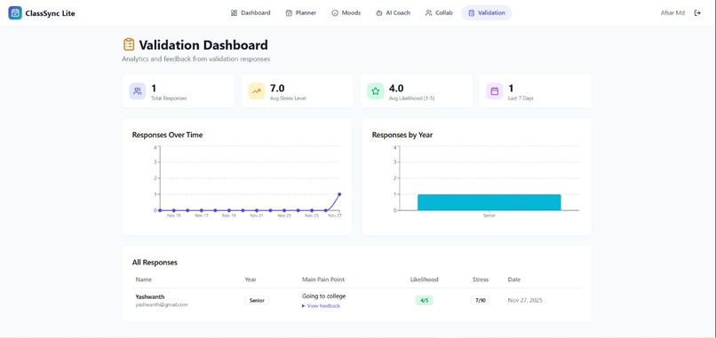Click the ClassSync Lite brand name

51,13
